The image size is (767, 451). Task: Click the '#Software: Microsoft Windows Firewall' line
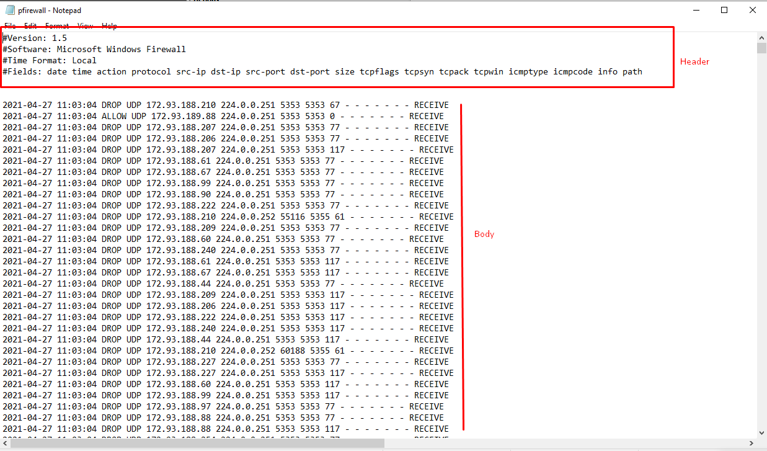[94, 49]
